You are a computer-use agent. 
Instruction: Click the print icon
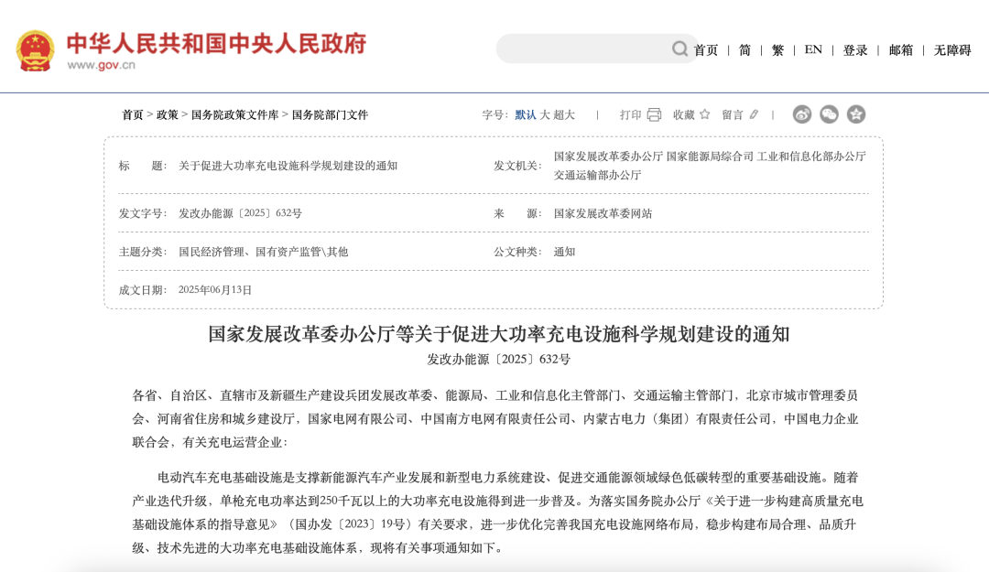point(652,115)
